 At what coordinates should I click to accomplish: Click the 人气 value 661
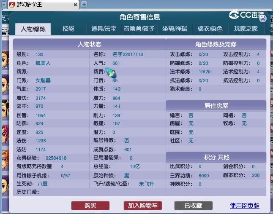[116, 63]
